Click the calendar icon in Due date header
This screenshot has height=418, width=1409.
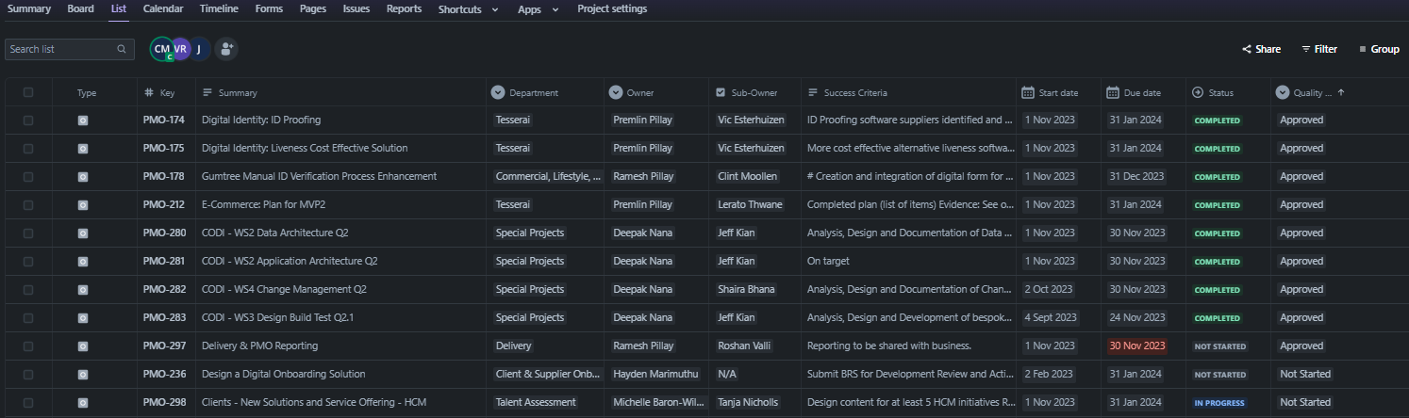[x=1112, y=92]
